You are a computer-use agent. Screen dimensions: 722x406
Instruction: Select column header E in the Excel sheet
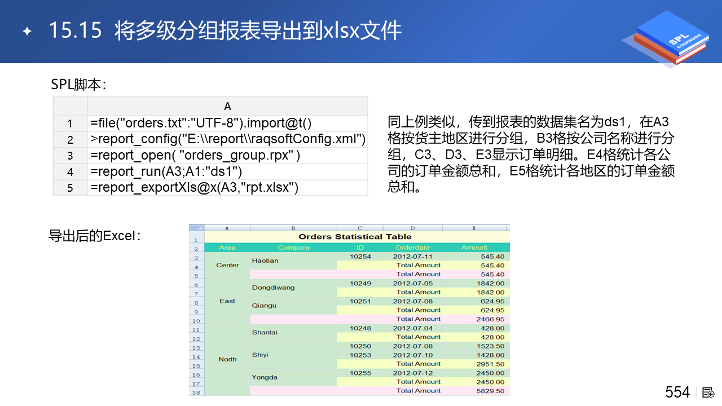coord(475,228)
